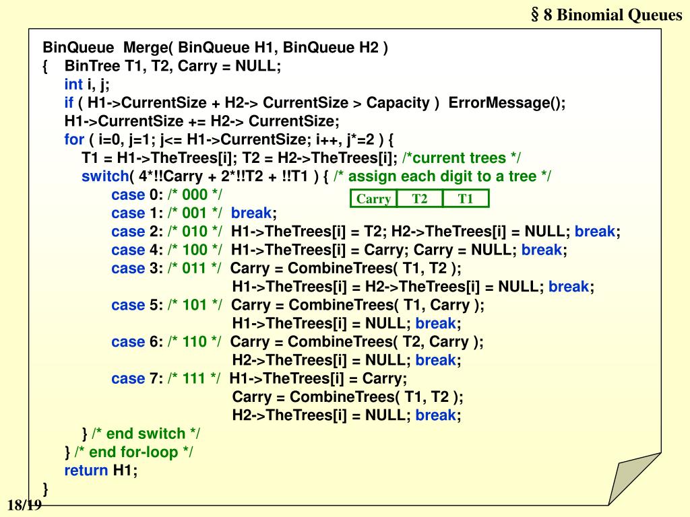
Task: Click the 'T1' box in the green table
Action: click(466, 199)
